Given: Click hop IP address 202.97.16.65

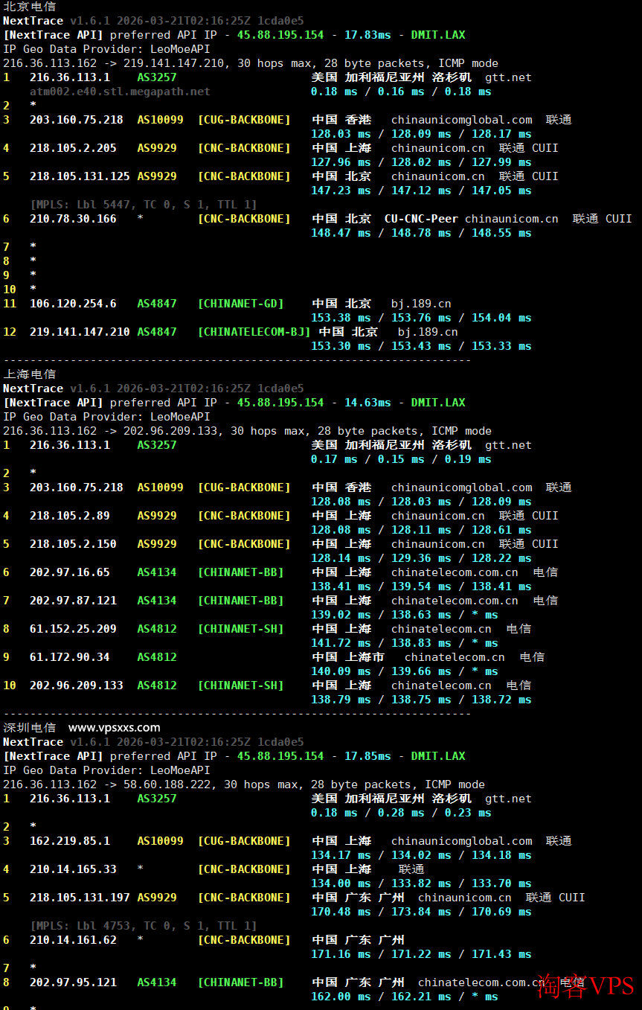Looking at the screenshot, I should (x=69, y=572).
